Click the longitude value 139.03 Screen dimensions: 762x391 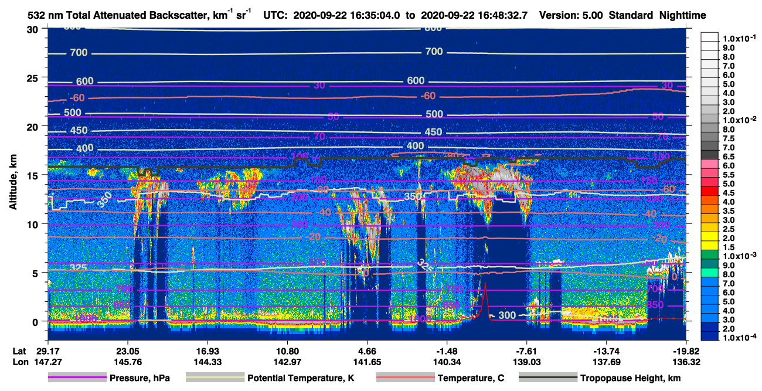pos(527,362)
